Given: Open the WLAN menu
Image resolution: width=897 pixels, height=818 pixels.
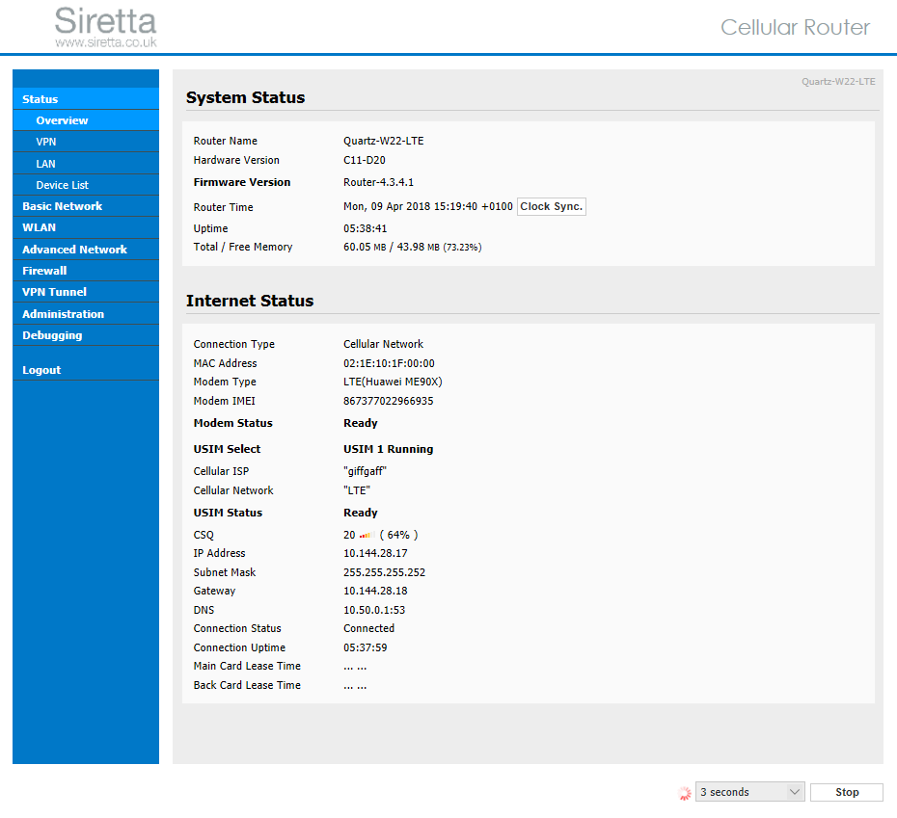Looking at the screenshot, I should [x=86, y=227].
